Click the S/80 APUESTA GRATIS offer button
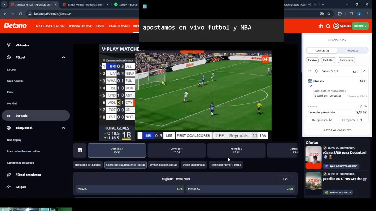Viewport: 376px width, 211px height. click(x=341, y=166)
